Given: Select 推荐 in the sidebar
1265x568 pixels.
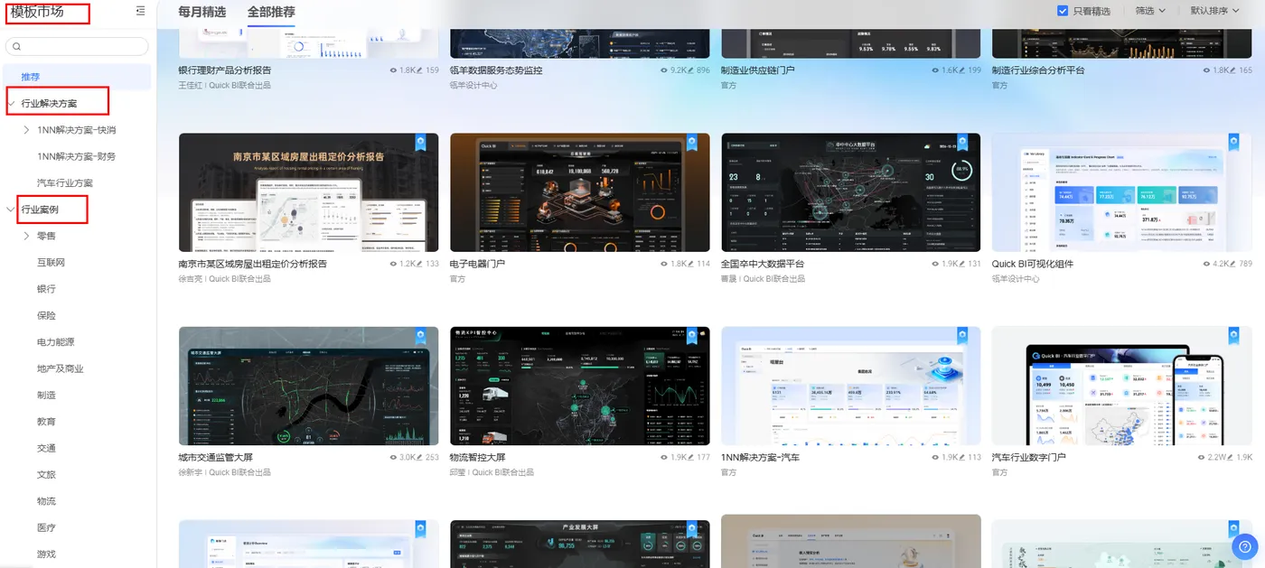Looking at the screenshot, I should tap(78, 77).
